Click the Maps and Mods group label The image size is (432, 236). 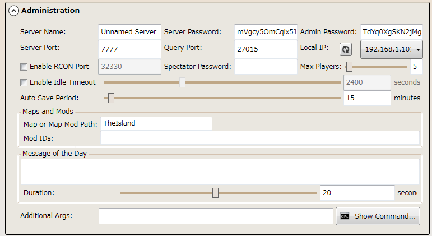[48, 112]
